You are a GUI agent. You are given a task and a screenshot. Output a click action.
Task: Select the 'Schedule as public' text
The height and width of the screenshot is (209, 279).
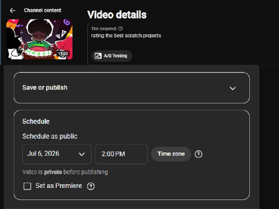pyautogui.click(x=50, y=136)
